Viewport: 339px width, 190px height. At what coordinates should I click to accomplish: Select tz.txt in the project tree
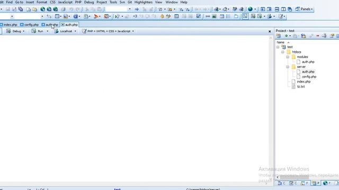(x=301, y=87)
